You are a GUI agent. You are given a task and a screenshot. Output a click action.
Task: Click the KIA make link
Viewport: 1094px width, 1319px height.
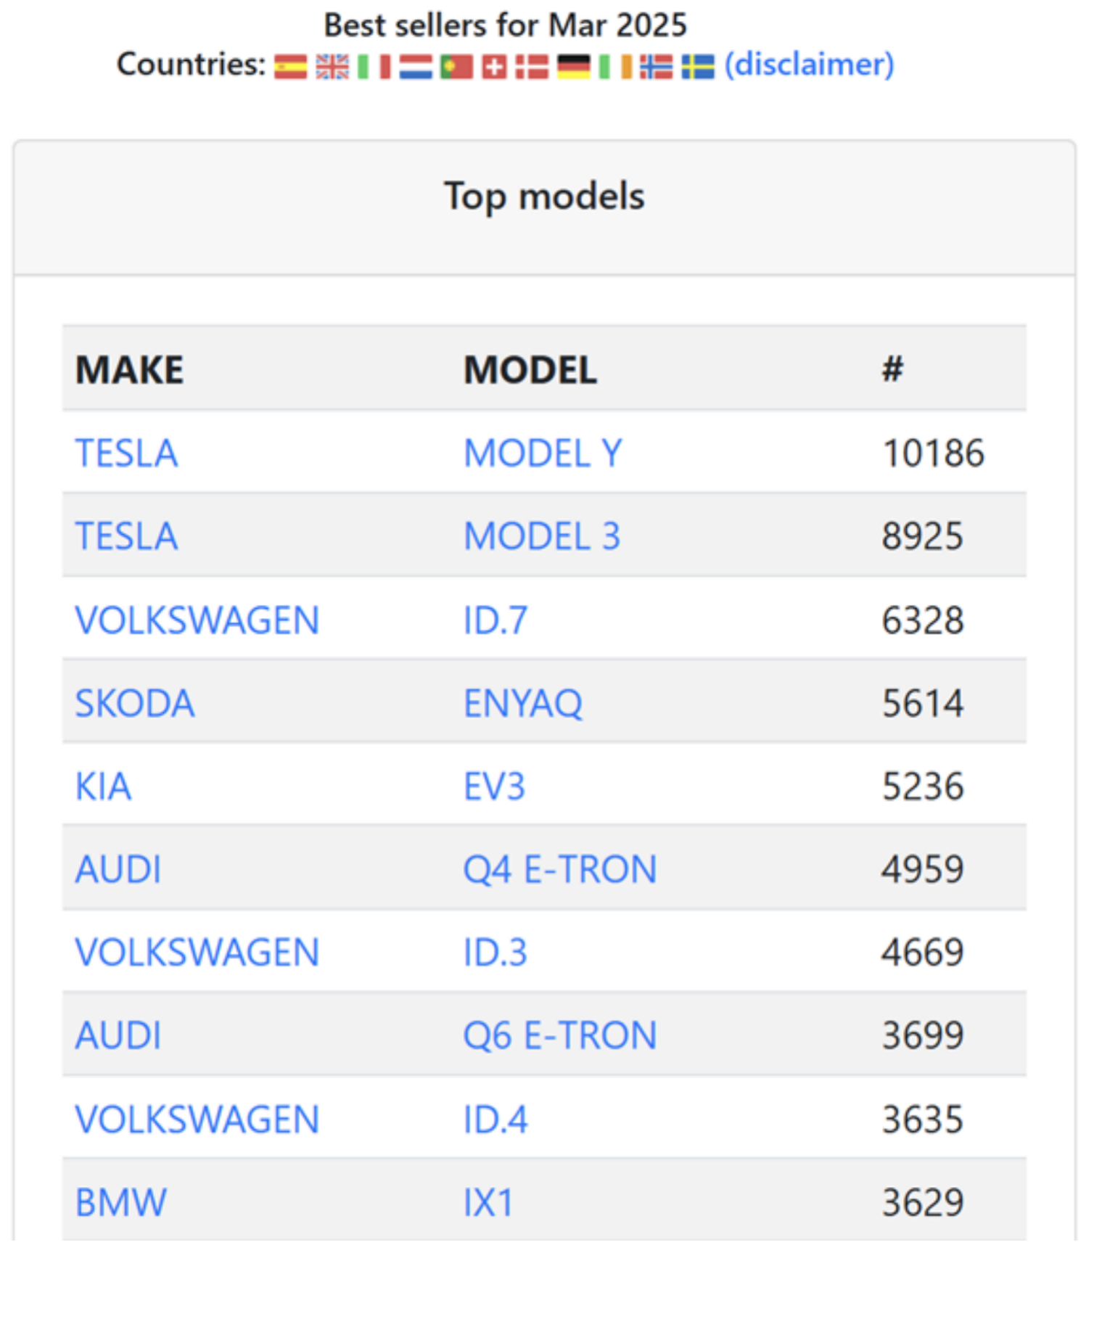[103, 786]
